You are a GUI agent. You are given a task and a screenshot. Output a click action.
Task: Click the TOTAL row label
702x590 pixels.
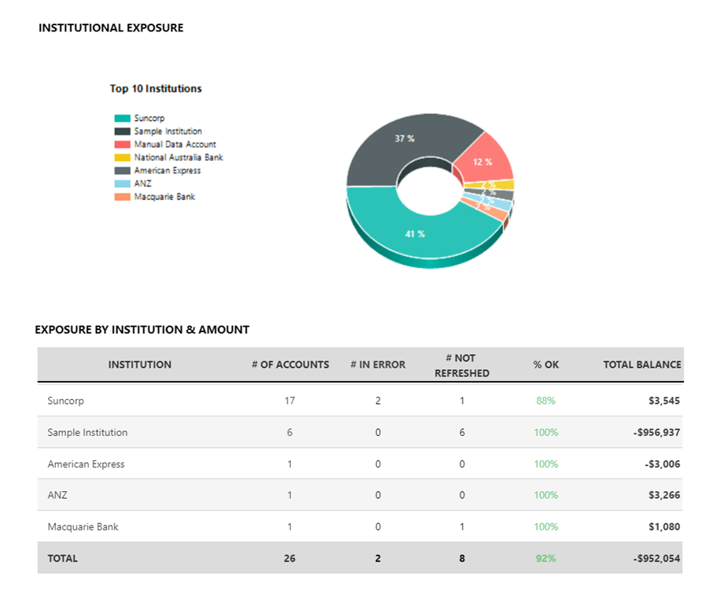tap(63, 559)
